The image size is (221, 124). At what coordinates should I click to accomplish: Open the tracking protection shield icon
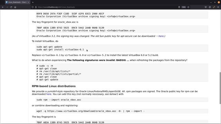tap(32, 7)
